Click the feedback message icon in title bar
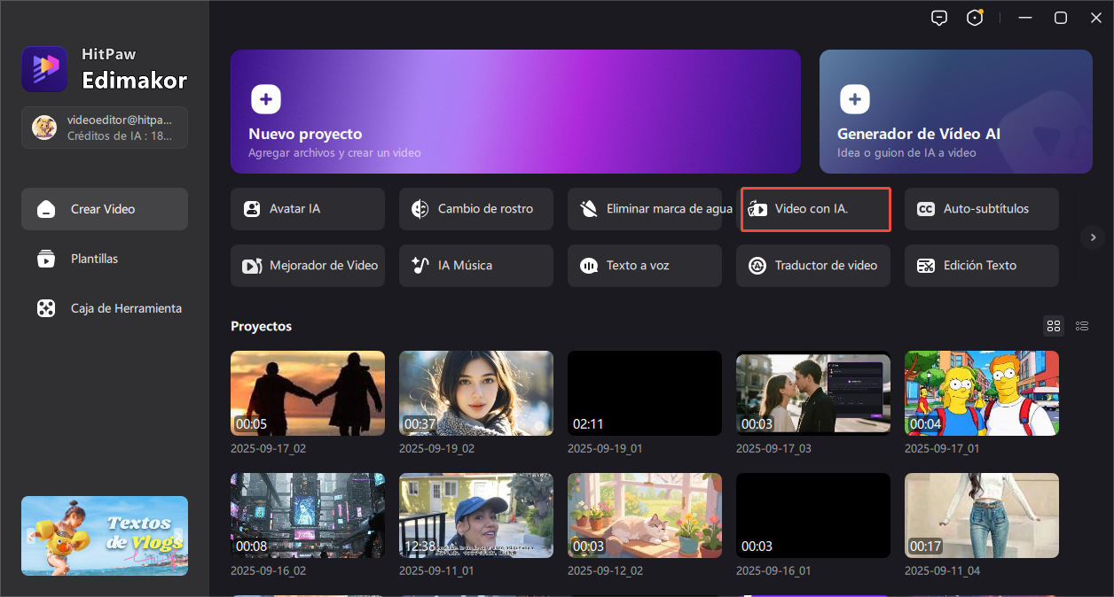Image resolution: width=1114 pixels, height=597 pixels. (939, 18)
